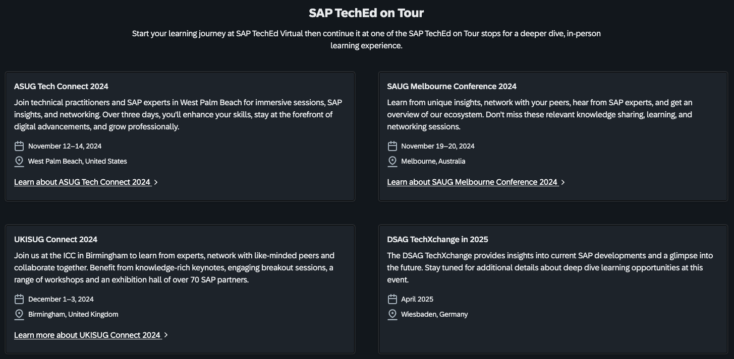Screen dimensions: 734x359
Task: Open Learn about ASUG Tech Connect 2024 link
Action: click(x=82, y=182)
